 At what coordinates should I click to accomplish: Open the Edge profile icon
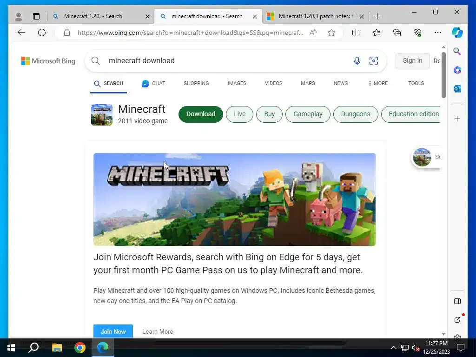coord(19,16)
